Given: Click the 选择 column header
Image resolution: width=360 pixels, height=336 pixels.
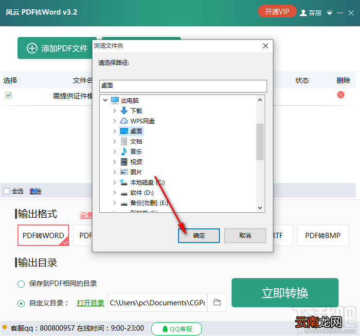Looking at the screenshot, I should (10, 80).
